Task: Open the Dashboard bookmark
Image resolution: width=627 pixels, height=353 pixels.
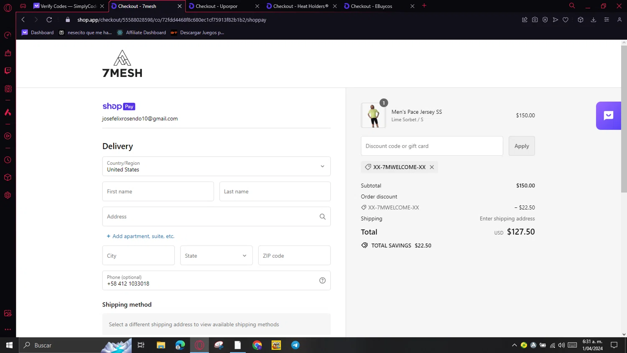Action: [38, 33]
